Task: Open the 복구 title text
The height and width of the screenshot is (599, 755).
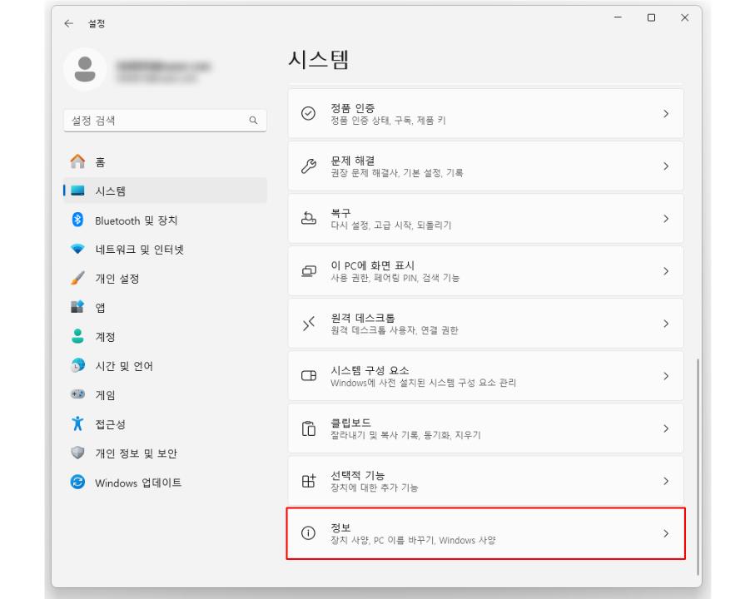Action: click(x=340, y=213)
